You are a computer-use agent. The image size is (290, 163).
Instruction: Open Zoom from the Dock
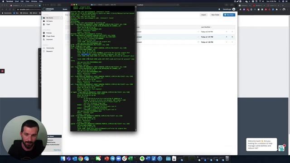(118, 158)
